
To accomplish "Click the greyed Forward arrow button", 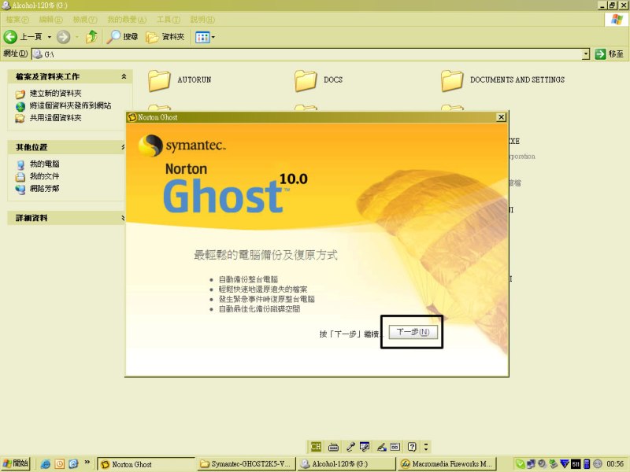I will [63, 37].
